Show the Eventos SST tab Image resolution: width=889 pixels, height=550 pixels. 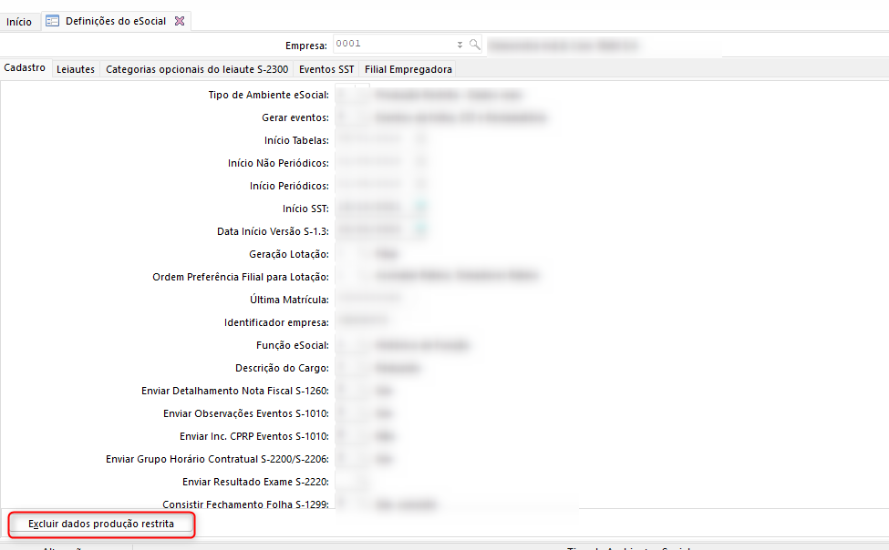coord(326,69)
